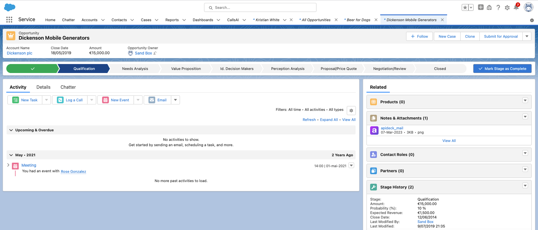The width and height of the screenshot is (538, 230).
Task: Open the Cases menu dropdown arrow
Action: [157, 20]
